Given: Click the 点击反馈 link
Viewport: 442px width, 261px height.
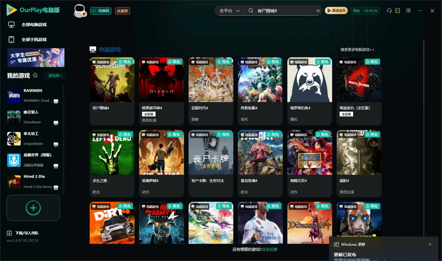Looking at the screenshot, I should click(x=270, y=250).
